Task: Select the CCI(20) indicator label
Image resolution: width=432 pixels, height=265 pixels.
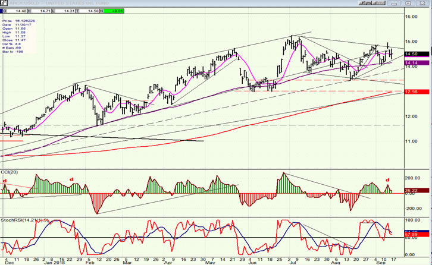Action: [10, 173]
